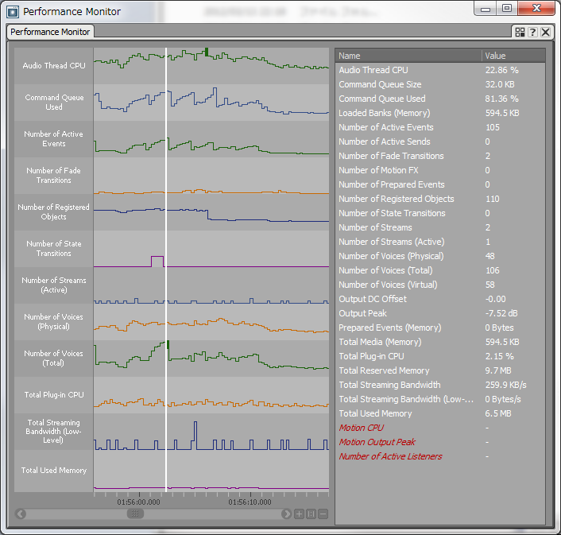Click the horizontal timeline scrollbar thumb
561x535 pixels.
136,514
